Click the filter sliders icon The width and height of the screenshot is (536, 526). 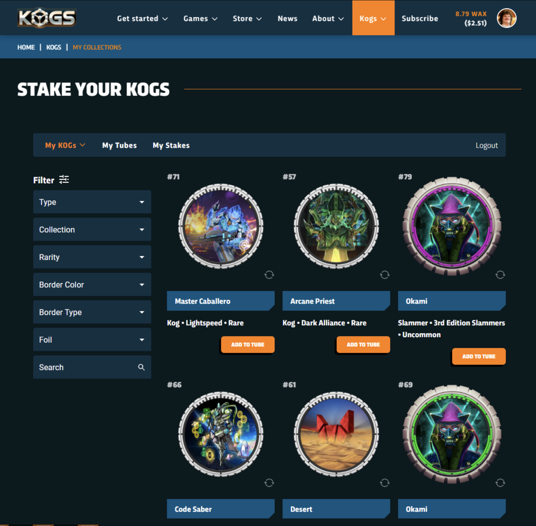(x=64, y=179)
